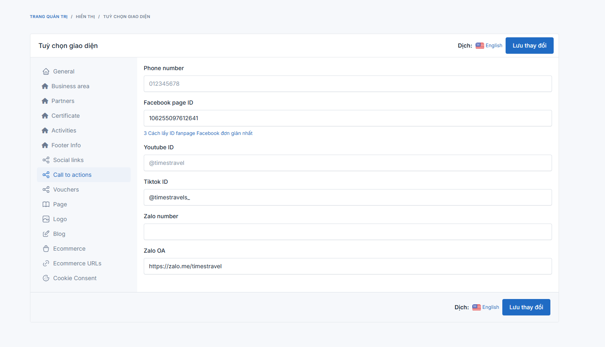Click the US flag icon in bottom footer
Screen dimensions: 605x347
click(476, 307)
